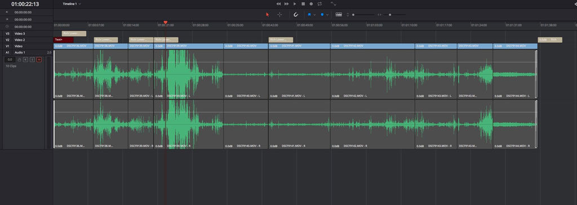
Task: Open the automation curve control
Action: click(x=333, y=4)
